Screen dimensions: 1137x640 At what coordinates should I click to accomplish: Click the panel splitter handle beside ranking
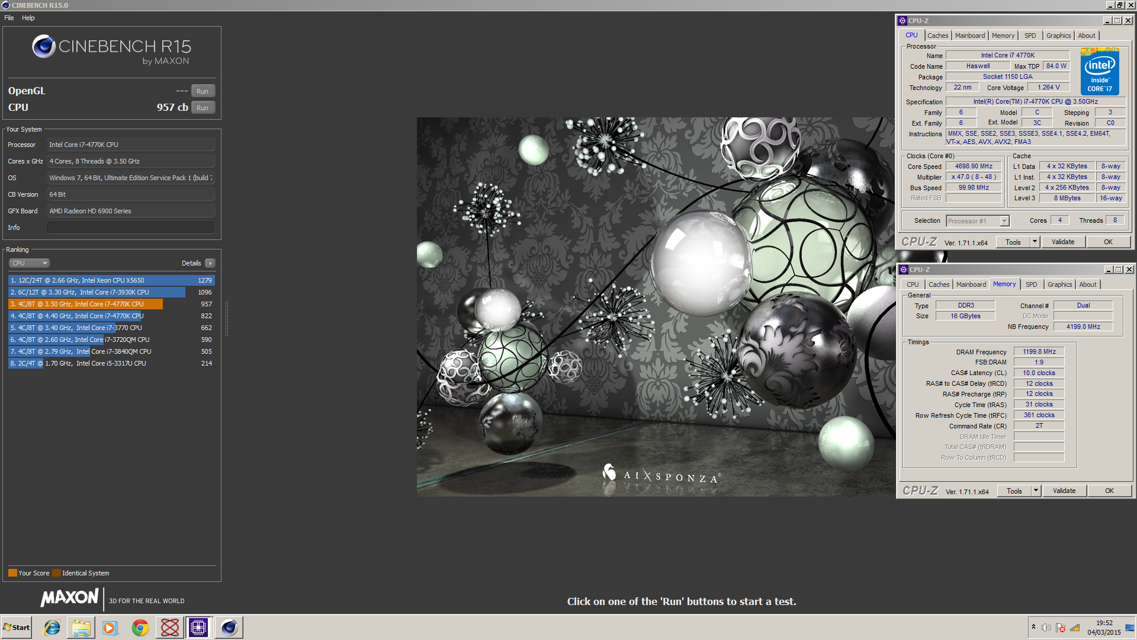coord(226,318)
